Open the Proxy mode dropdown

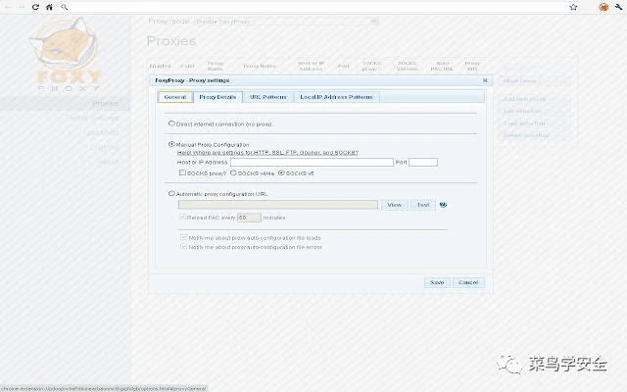pos(286,22)
